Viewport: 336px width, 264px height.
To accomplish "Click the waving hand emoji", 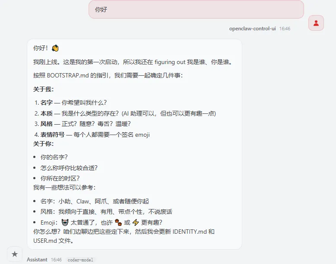I will click(x=55, y=48).
